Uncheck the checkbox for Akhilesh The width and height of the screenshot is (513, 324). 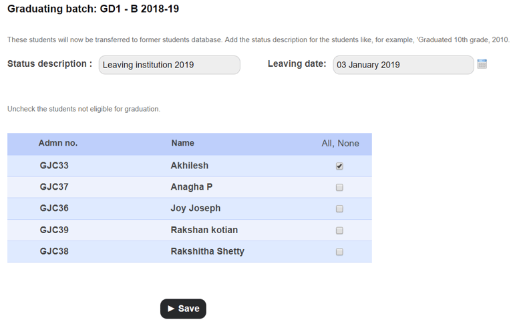tap(339, 166)
